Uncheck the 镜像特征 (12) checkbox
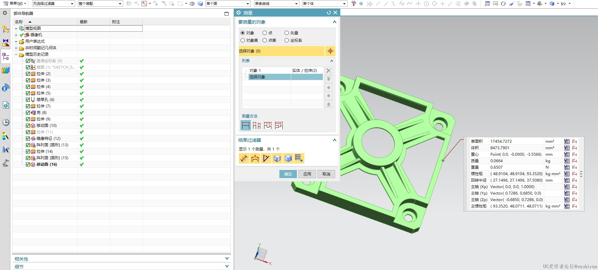This screenshot has width=598, height=270. coord(28,139)
